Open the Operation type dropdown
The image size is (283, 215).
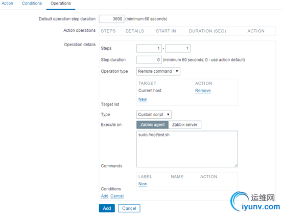(158, 71)
